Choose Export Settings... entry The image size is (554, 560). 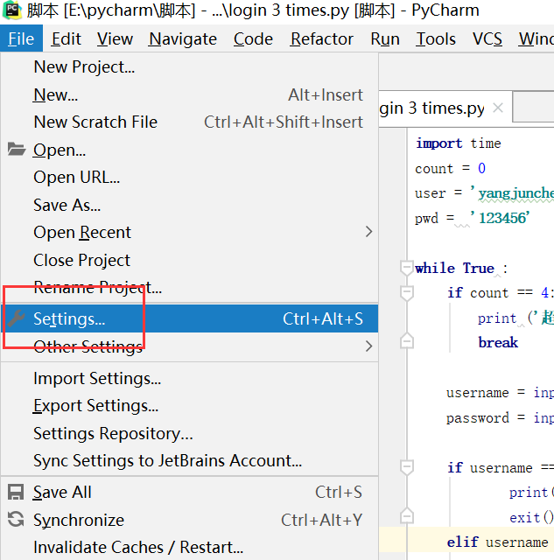[189, 406]
